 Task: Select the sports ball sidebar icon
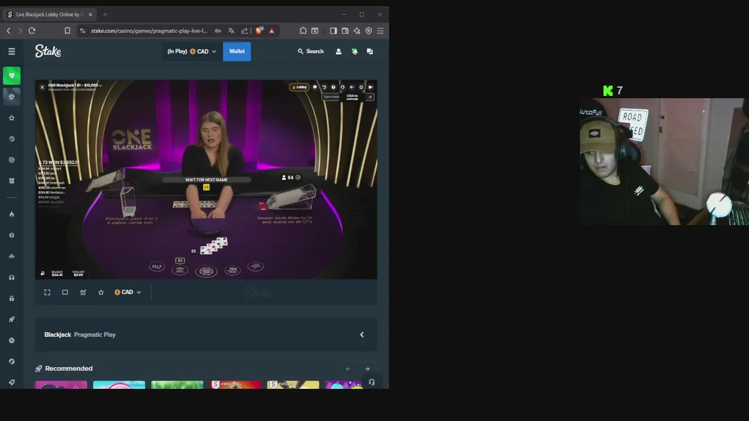pos(12,96)
